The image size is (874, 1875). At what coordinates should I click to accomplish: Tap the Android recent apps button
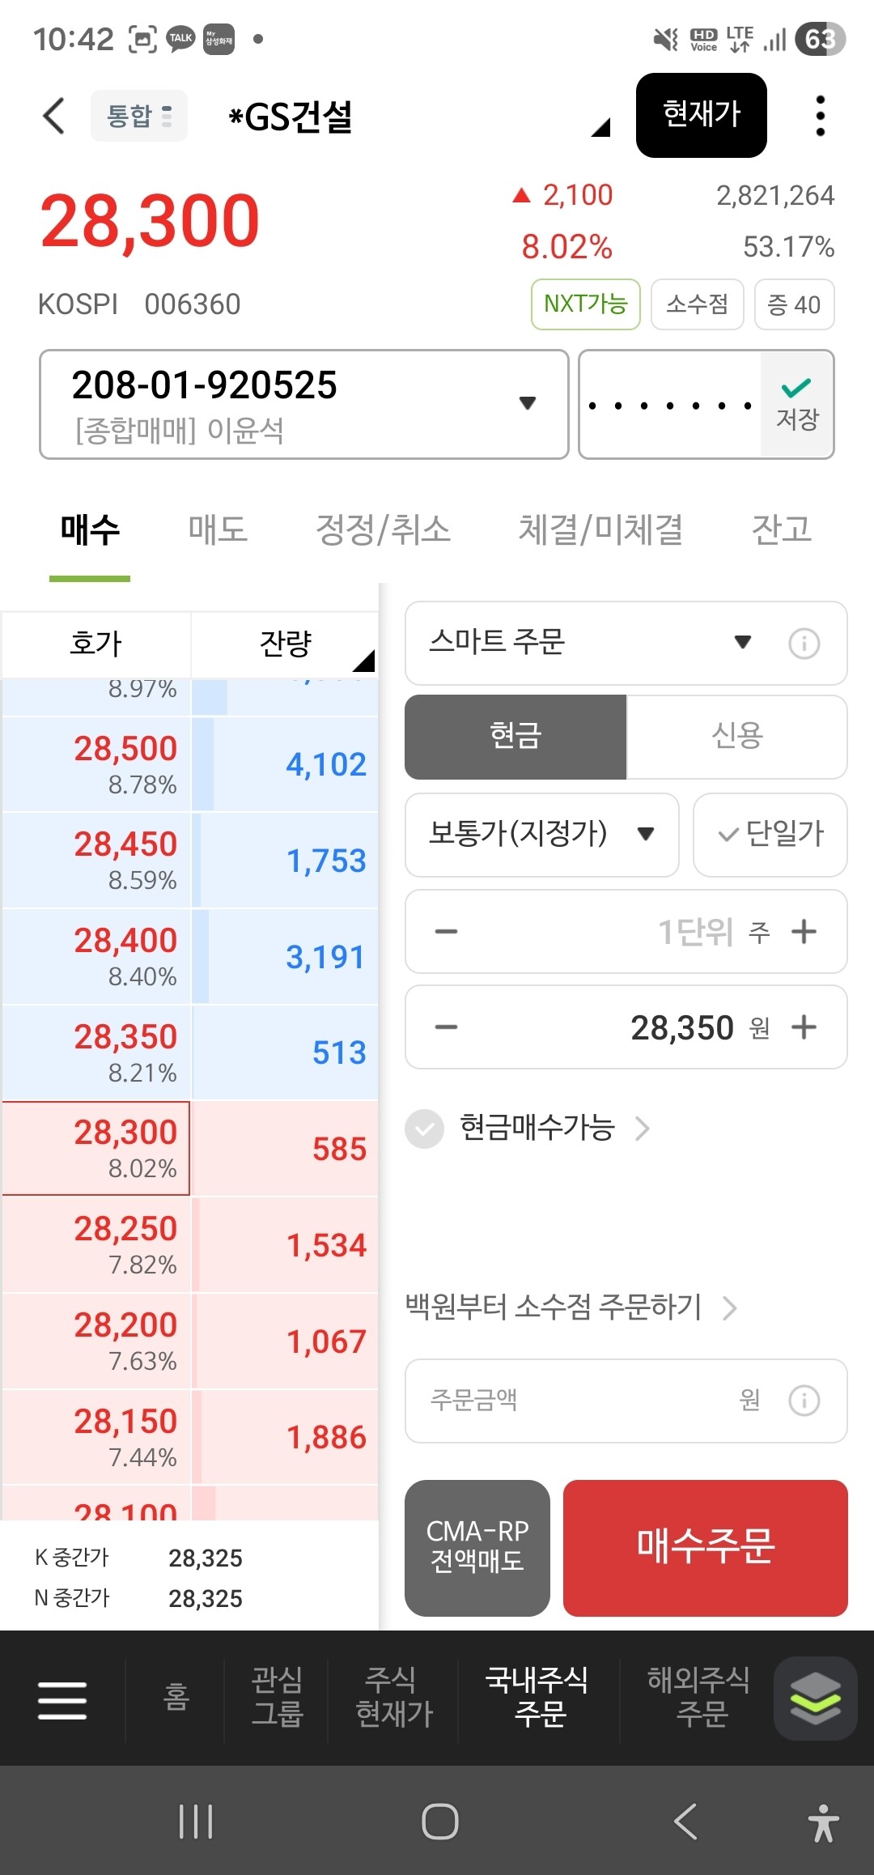pos(196,1822)
